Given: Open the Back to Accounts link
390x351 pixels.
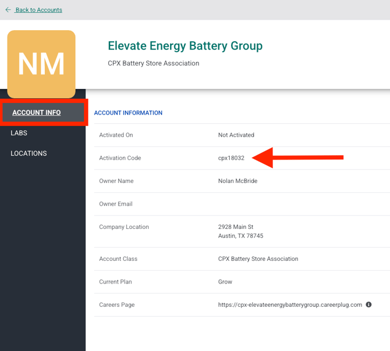Looking at the screenshot, I should pos(38,10).
